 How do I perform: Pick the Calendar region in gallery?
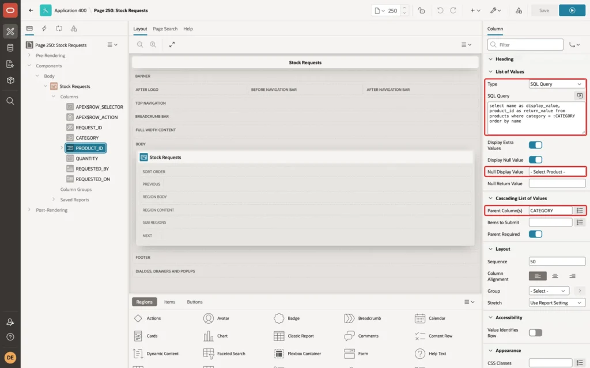pyautogui.click(x=430, y=319)
